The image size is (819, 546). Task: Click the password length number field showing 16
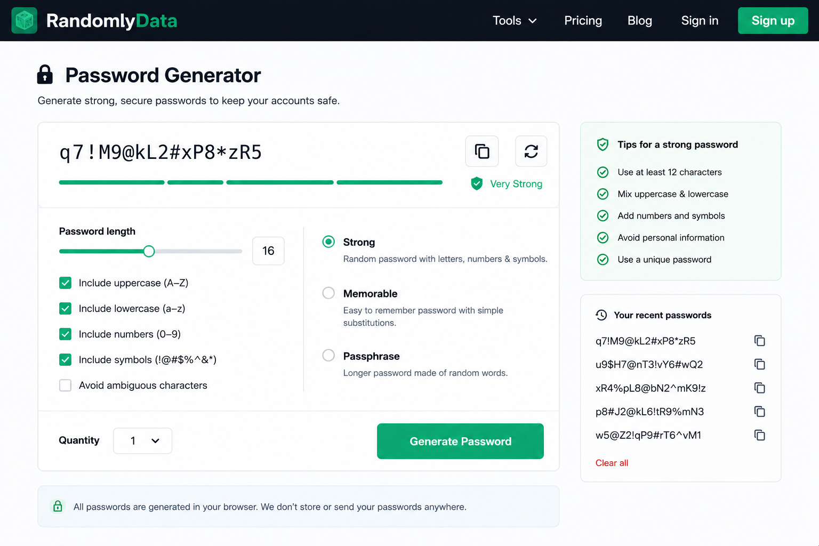tap(268, 251)
